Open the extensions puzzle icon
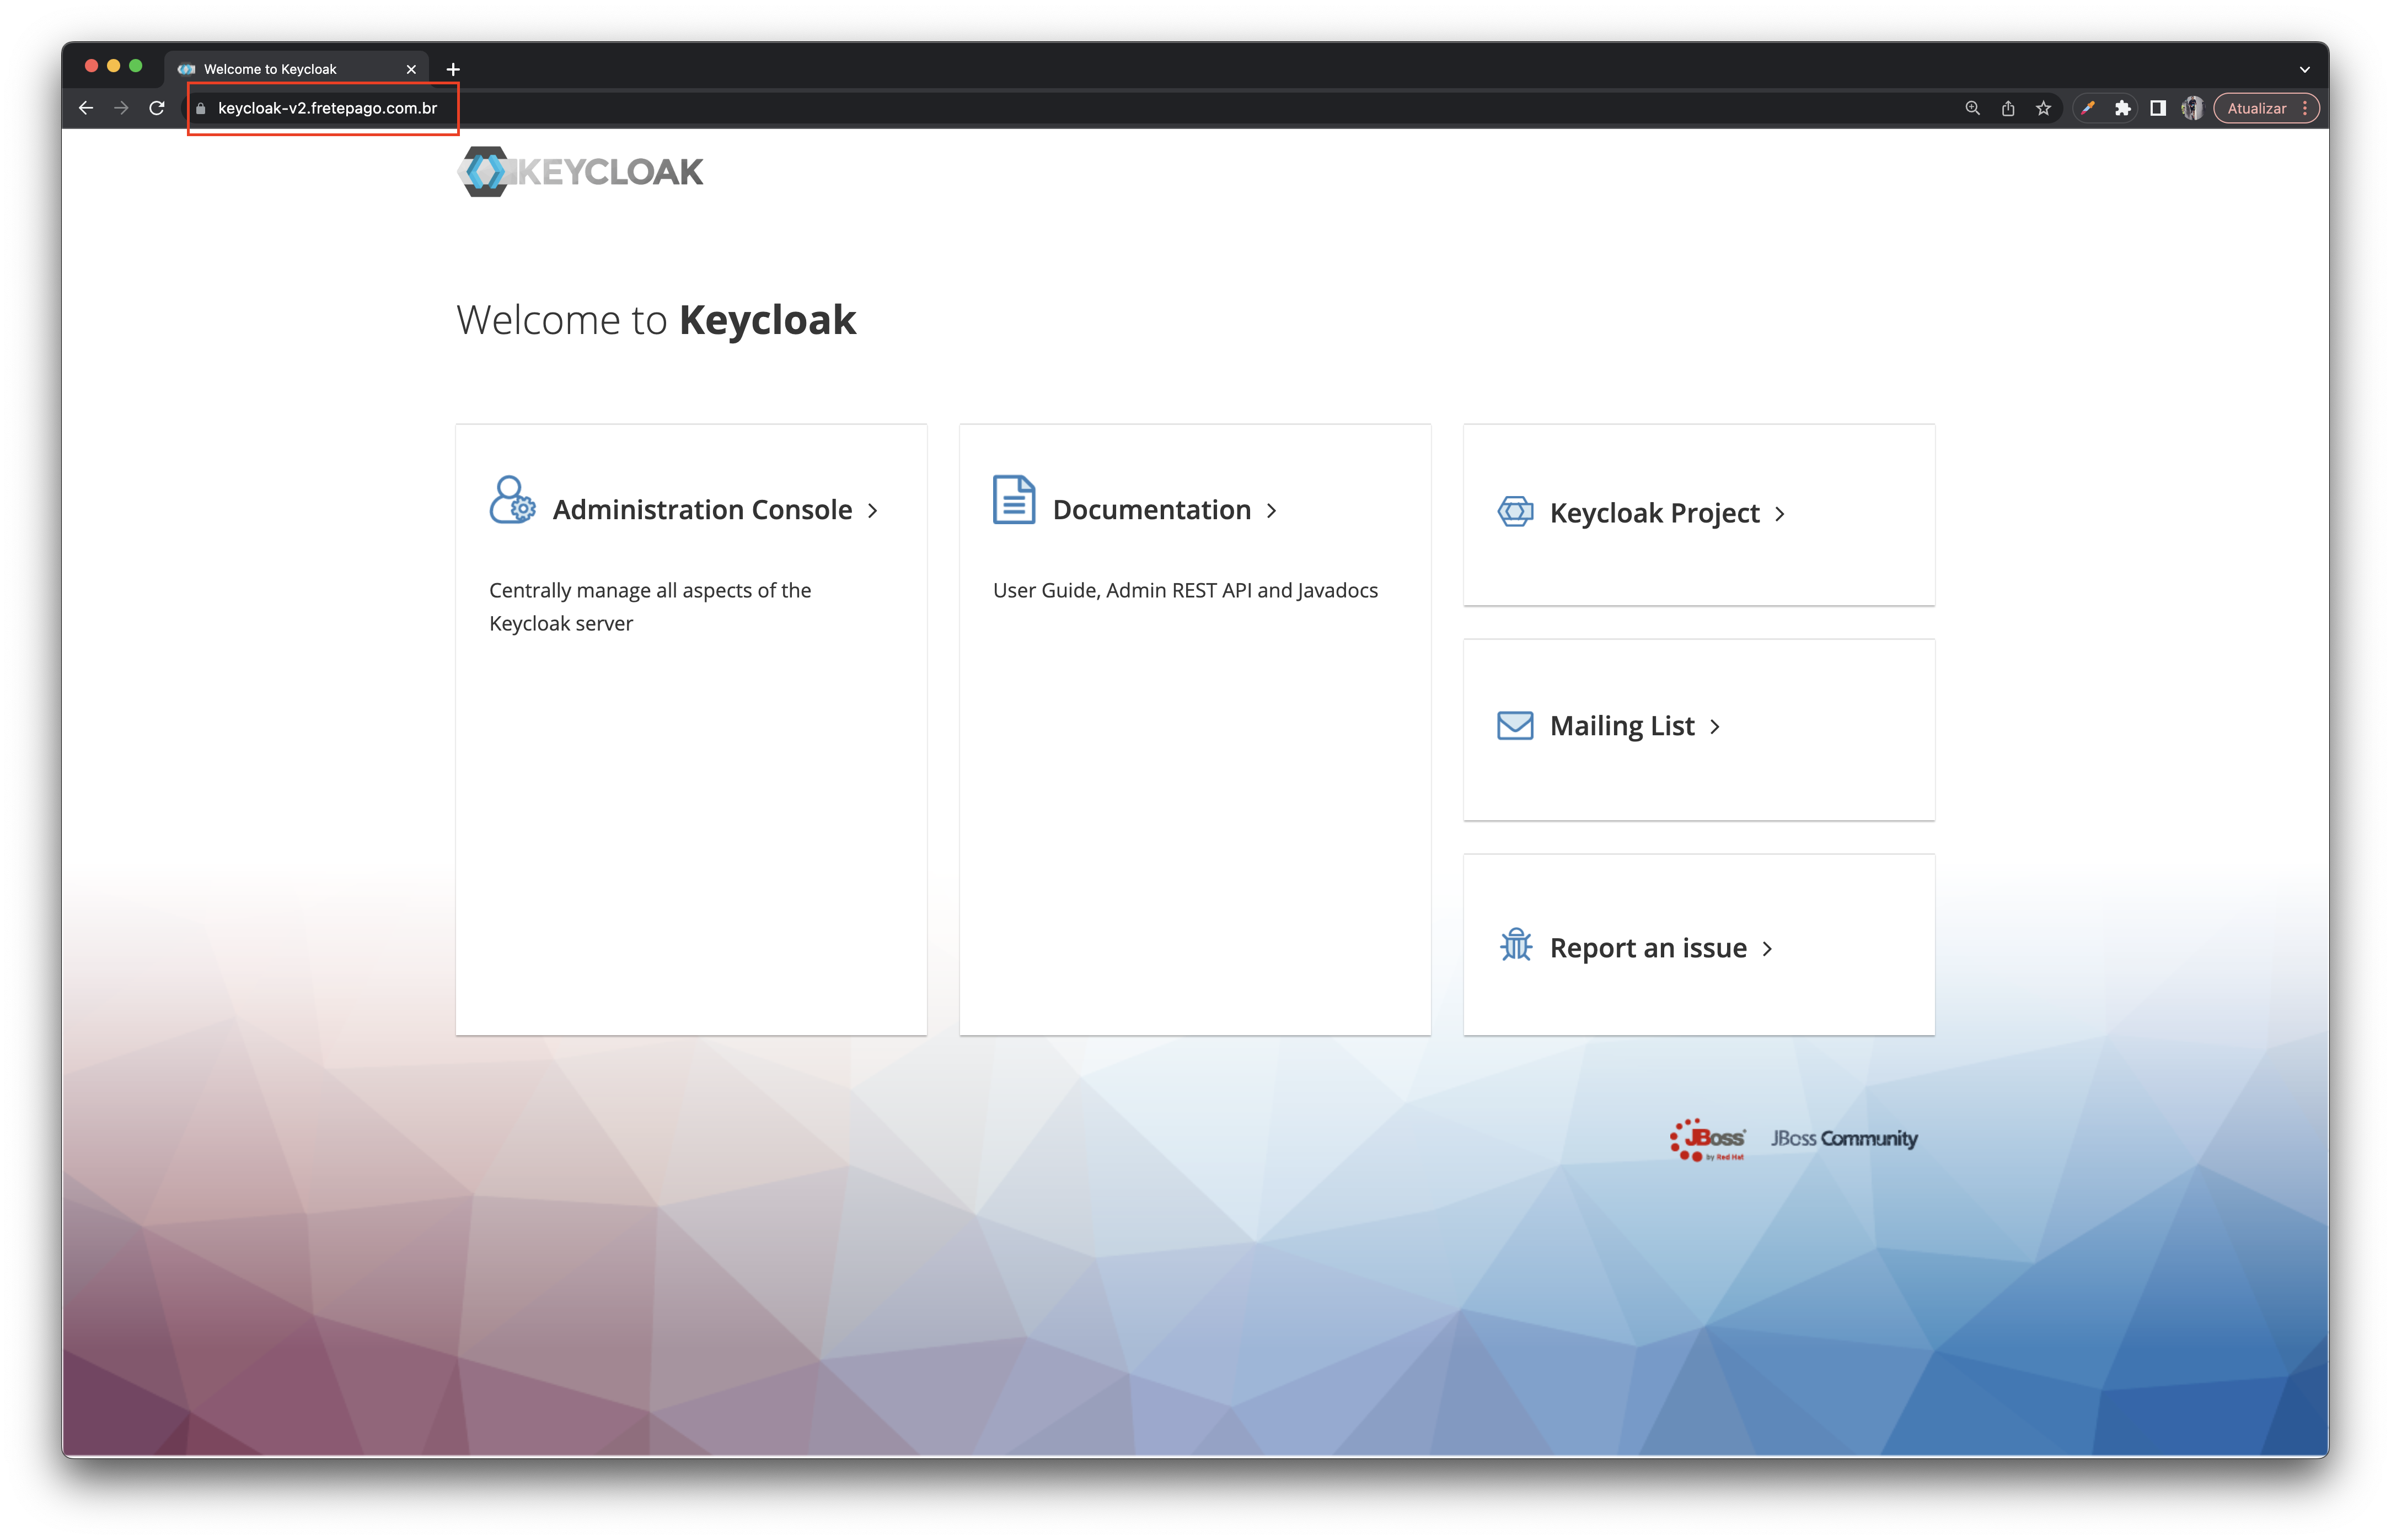2391x1540 pixels. tap(2122, 108)
